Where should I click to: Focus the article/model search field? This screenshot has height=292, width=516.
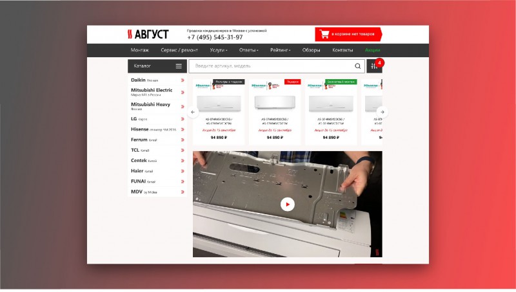[x=277, y=66]
